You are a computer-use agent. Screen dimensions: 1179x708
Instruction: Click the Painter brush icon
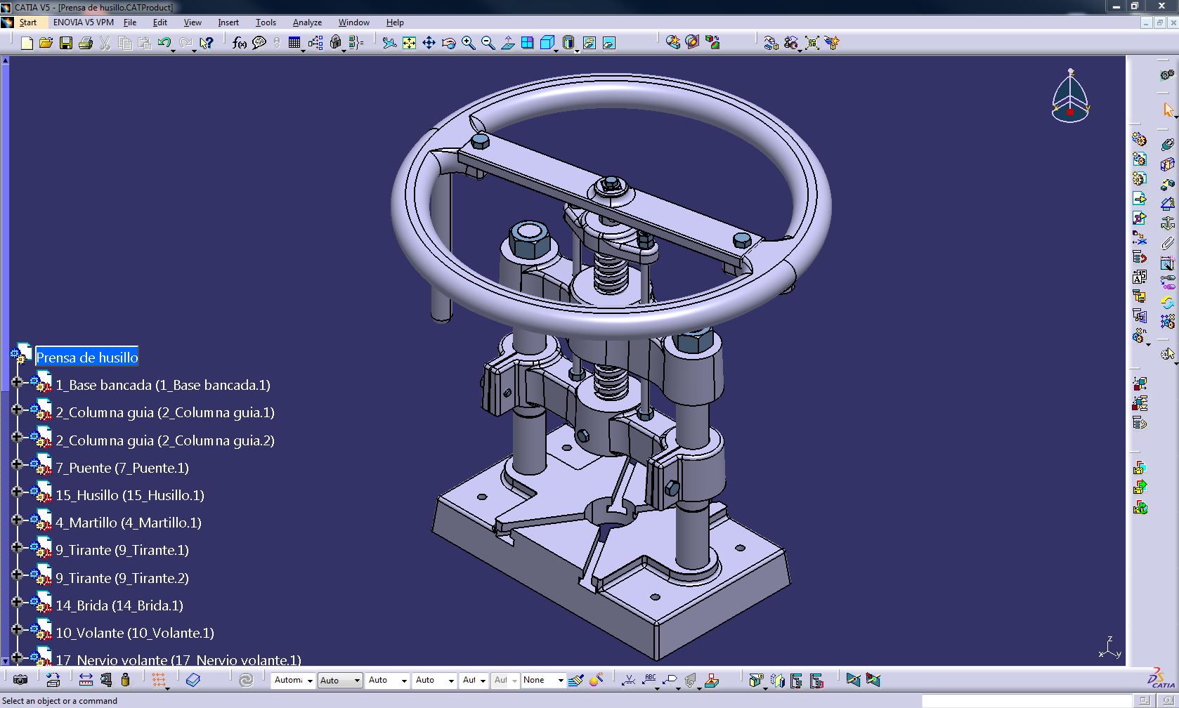click(575, 680)
